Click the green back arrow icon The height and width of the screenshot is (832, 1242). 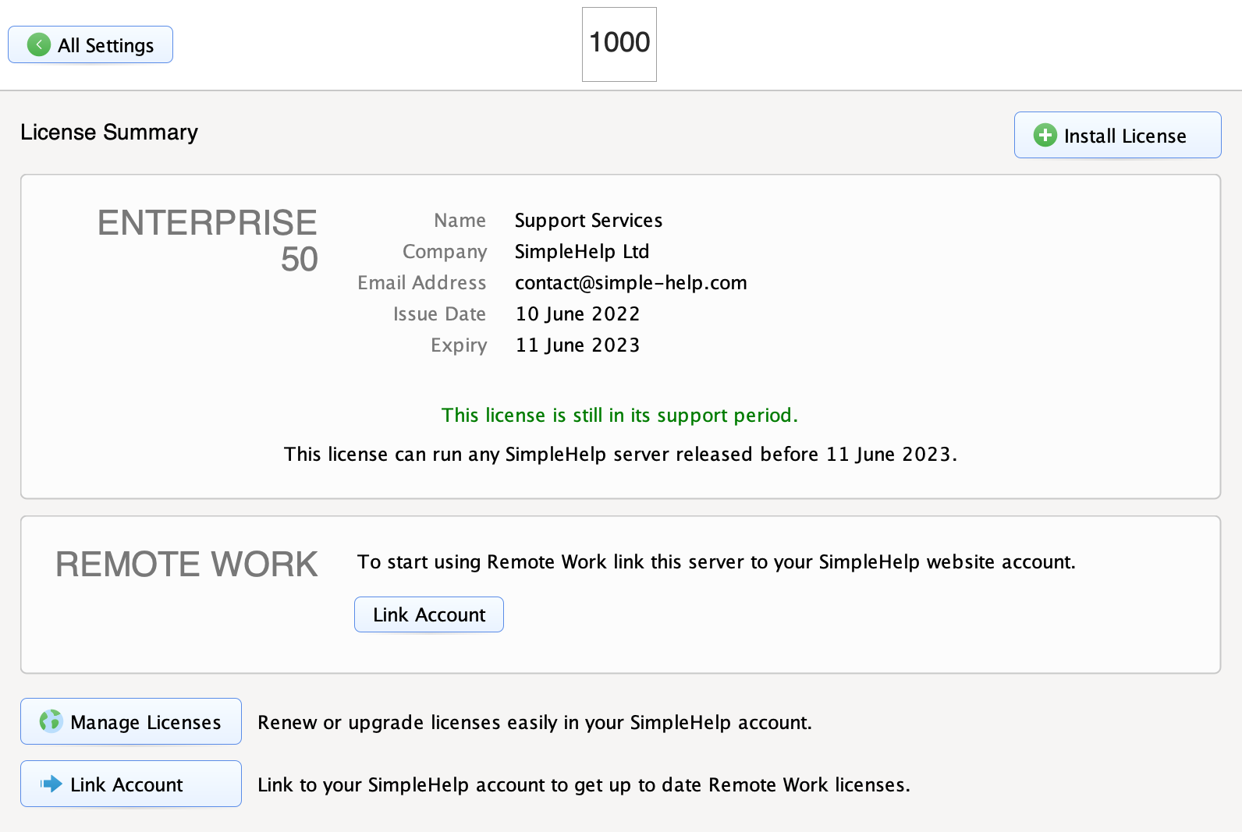tap(39, 44)
